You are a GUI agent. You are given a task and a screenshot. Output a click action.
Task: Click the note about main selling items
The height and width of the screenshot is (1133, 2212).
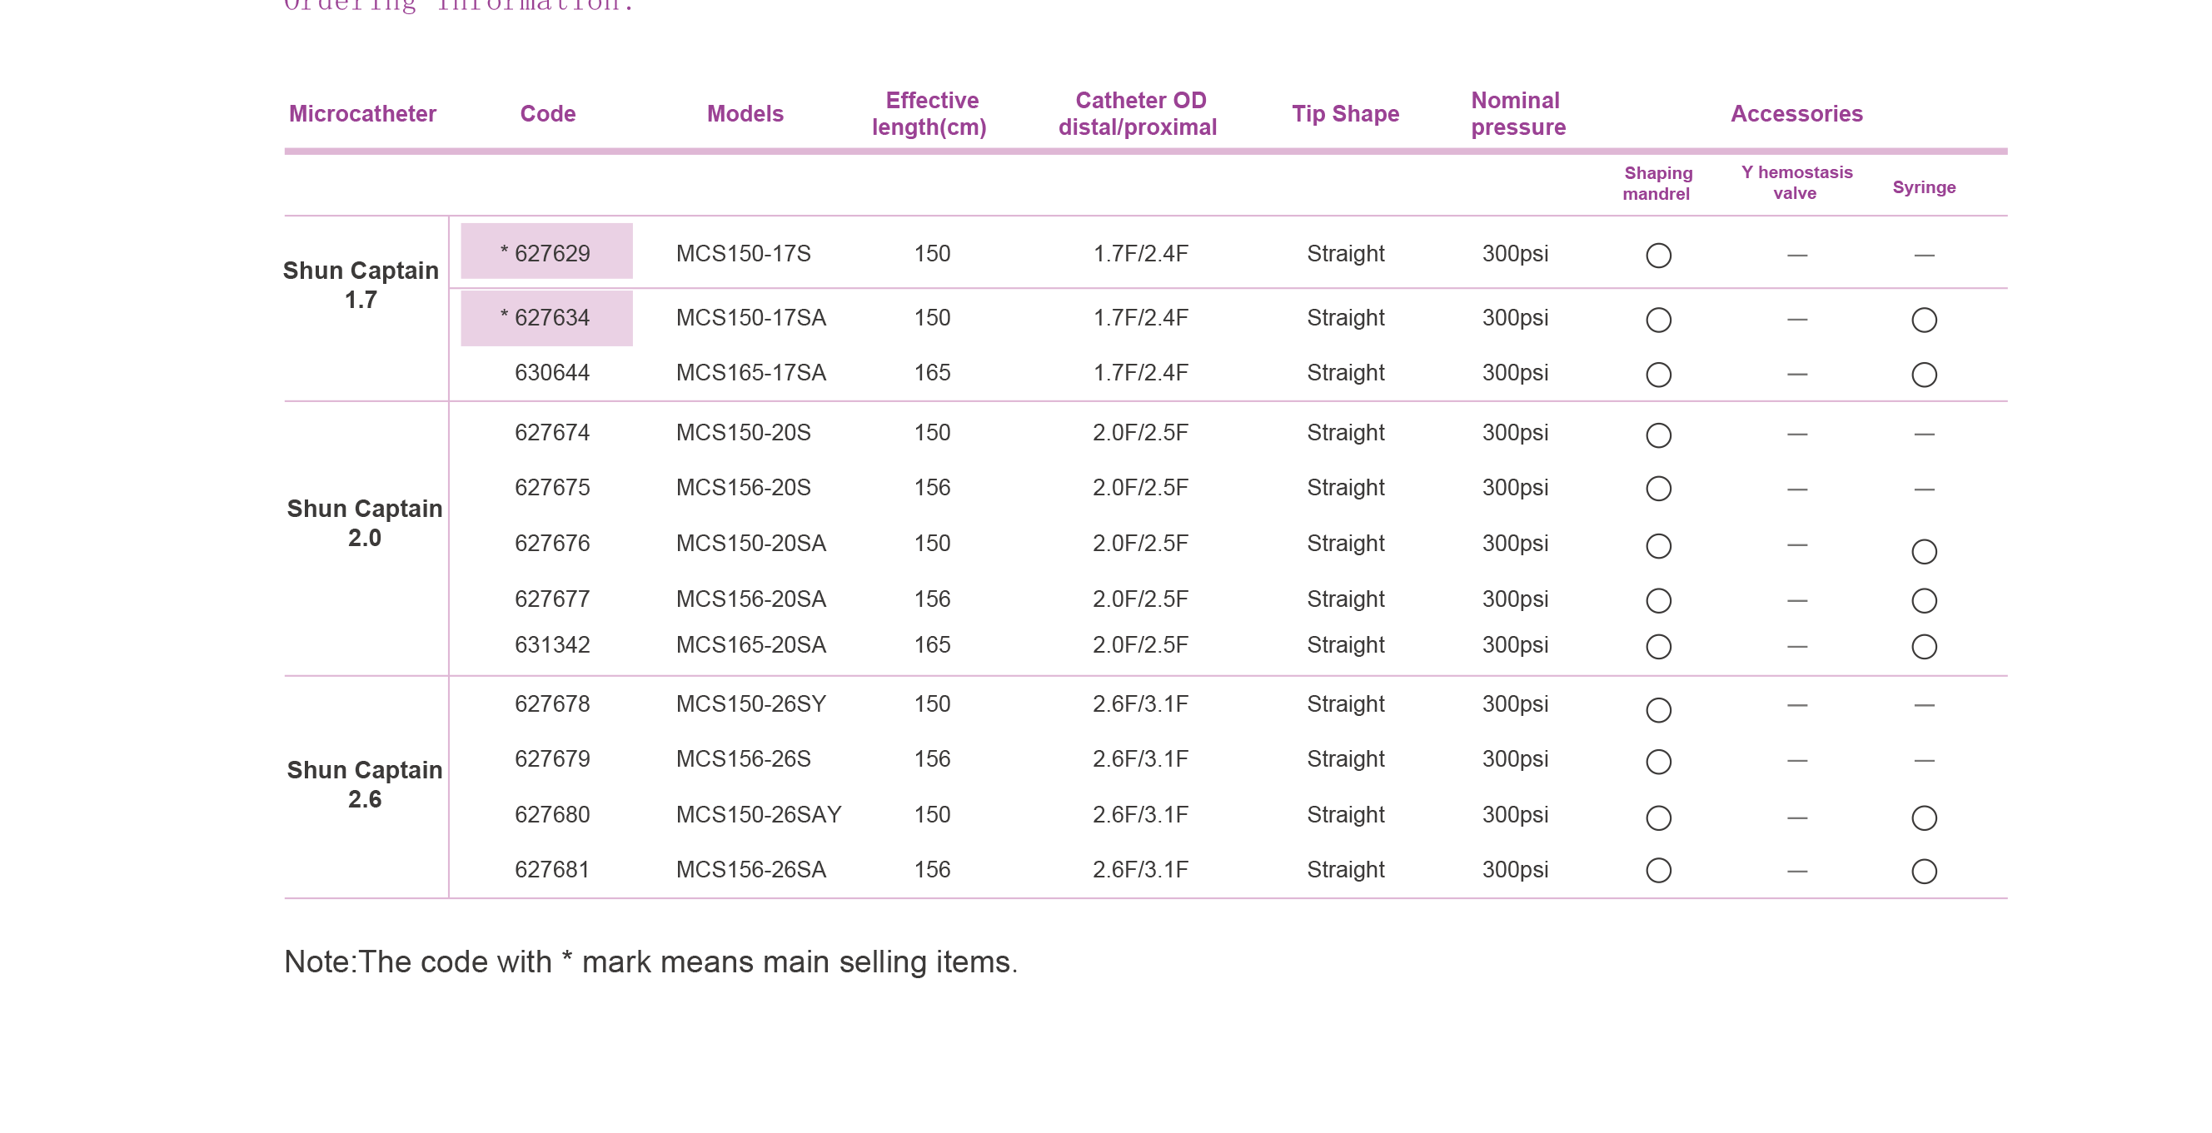point(650,962)
